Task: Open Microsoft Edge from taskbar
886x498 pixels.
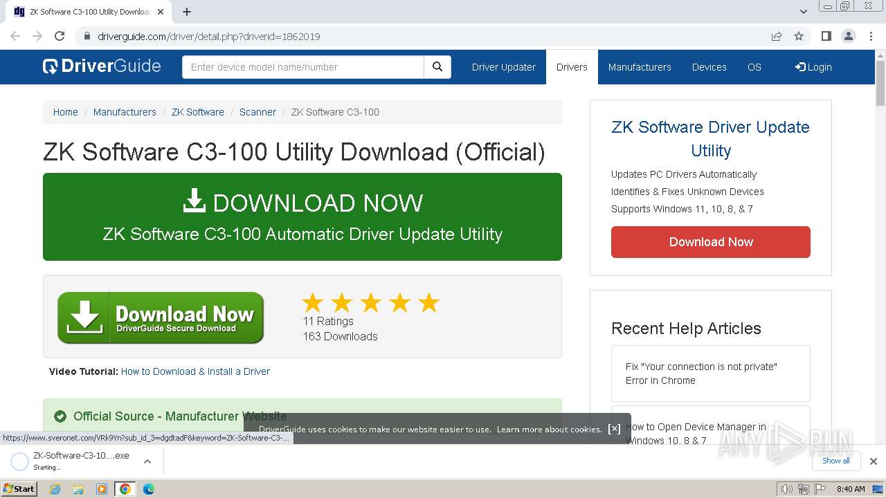Action: coord(148,489)
